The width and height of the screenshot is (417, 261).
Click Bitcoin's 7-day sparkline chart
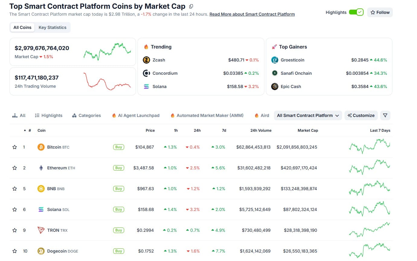pos(369,147)
